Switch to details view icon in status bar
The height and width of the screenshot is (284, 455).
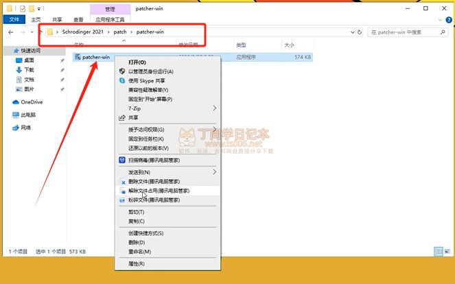[x=439, y=251]
